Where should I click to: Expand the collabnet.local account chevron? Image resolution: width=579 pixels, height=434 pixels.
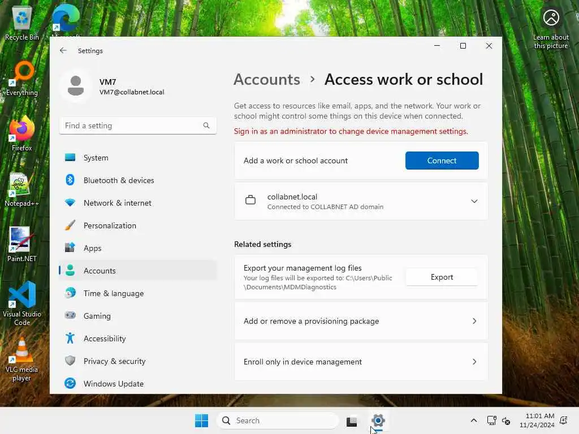[x=474, y=201]
